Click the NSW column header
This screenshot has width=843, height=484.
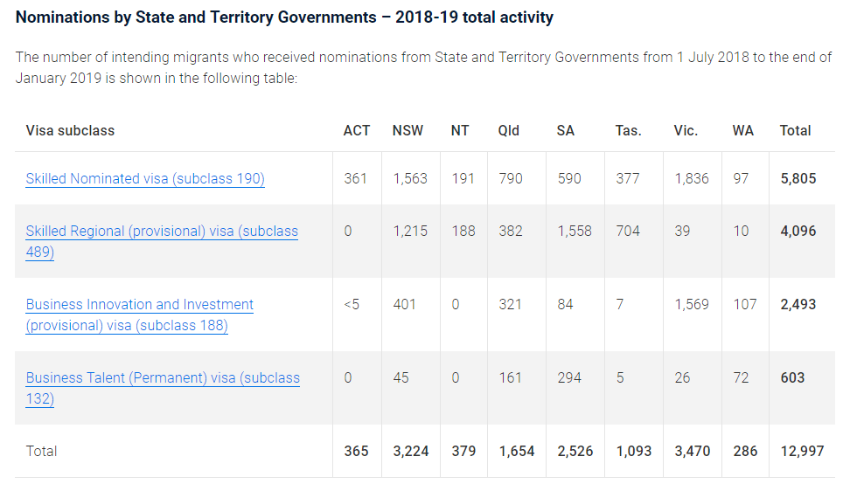[x=408, y=131]
